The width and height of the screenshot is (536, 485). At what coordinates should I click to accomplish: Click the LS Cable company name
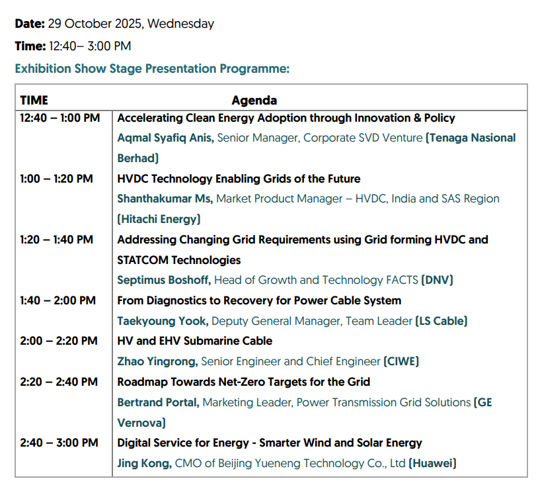(x=441, y=321)
